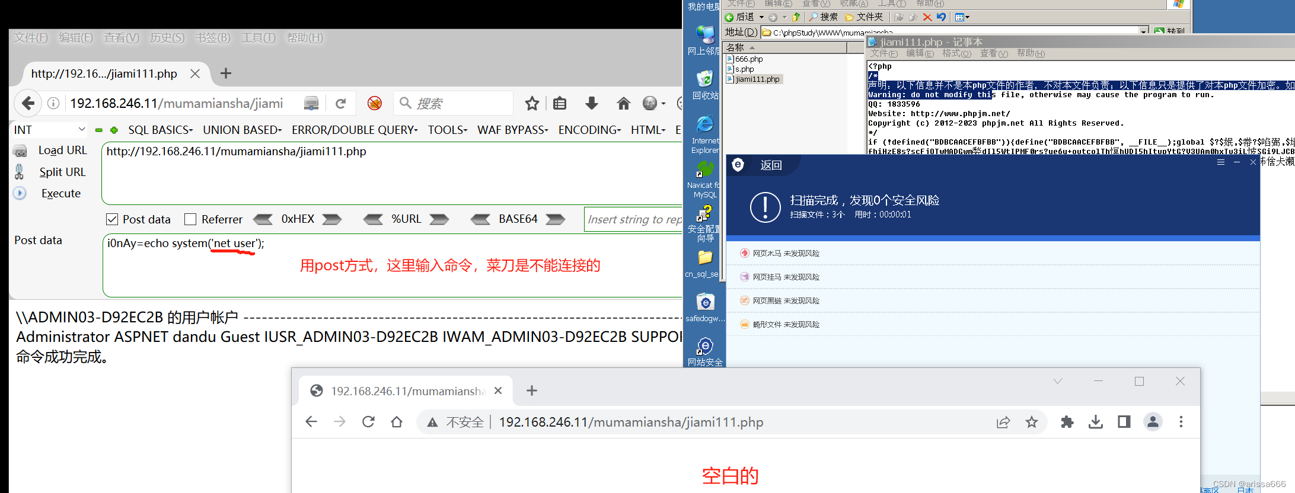The height and width of the screenshot is (493, 1295).
Task: Click the globe addon icon in Firefox toolbar
Action: point(650,104)
